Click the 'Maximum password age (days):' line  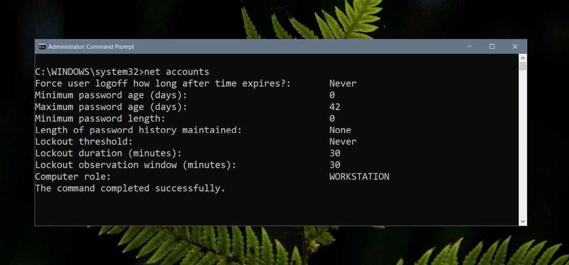coord(111,107)
